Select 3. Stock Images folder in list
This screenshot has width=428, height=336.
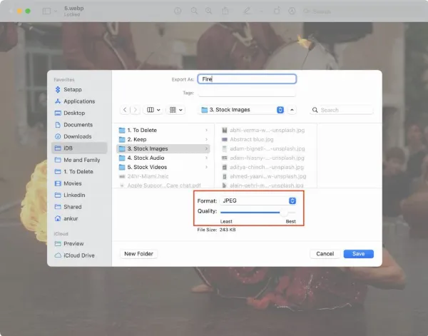coord(163,149)
